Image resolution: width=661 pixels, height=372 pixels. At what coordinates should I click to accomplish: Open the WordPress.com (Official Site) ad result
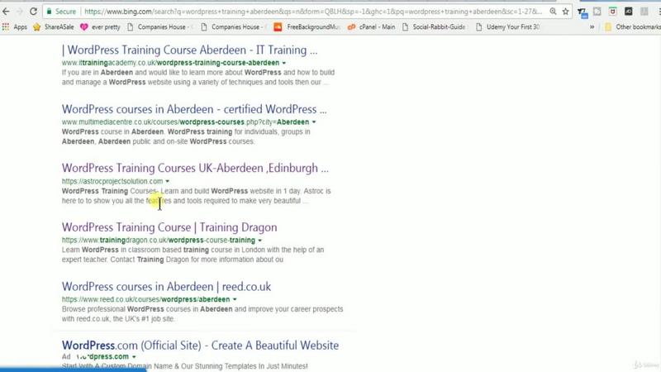(200, 346)
